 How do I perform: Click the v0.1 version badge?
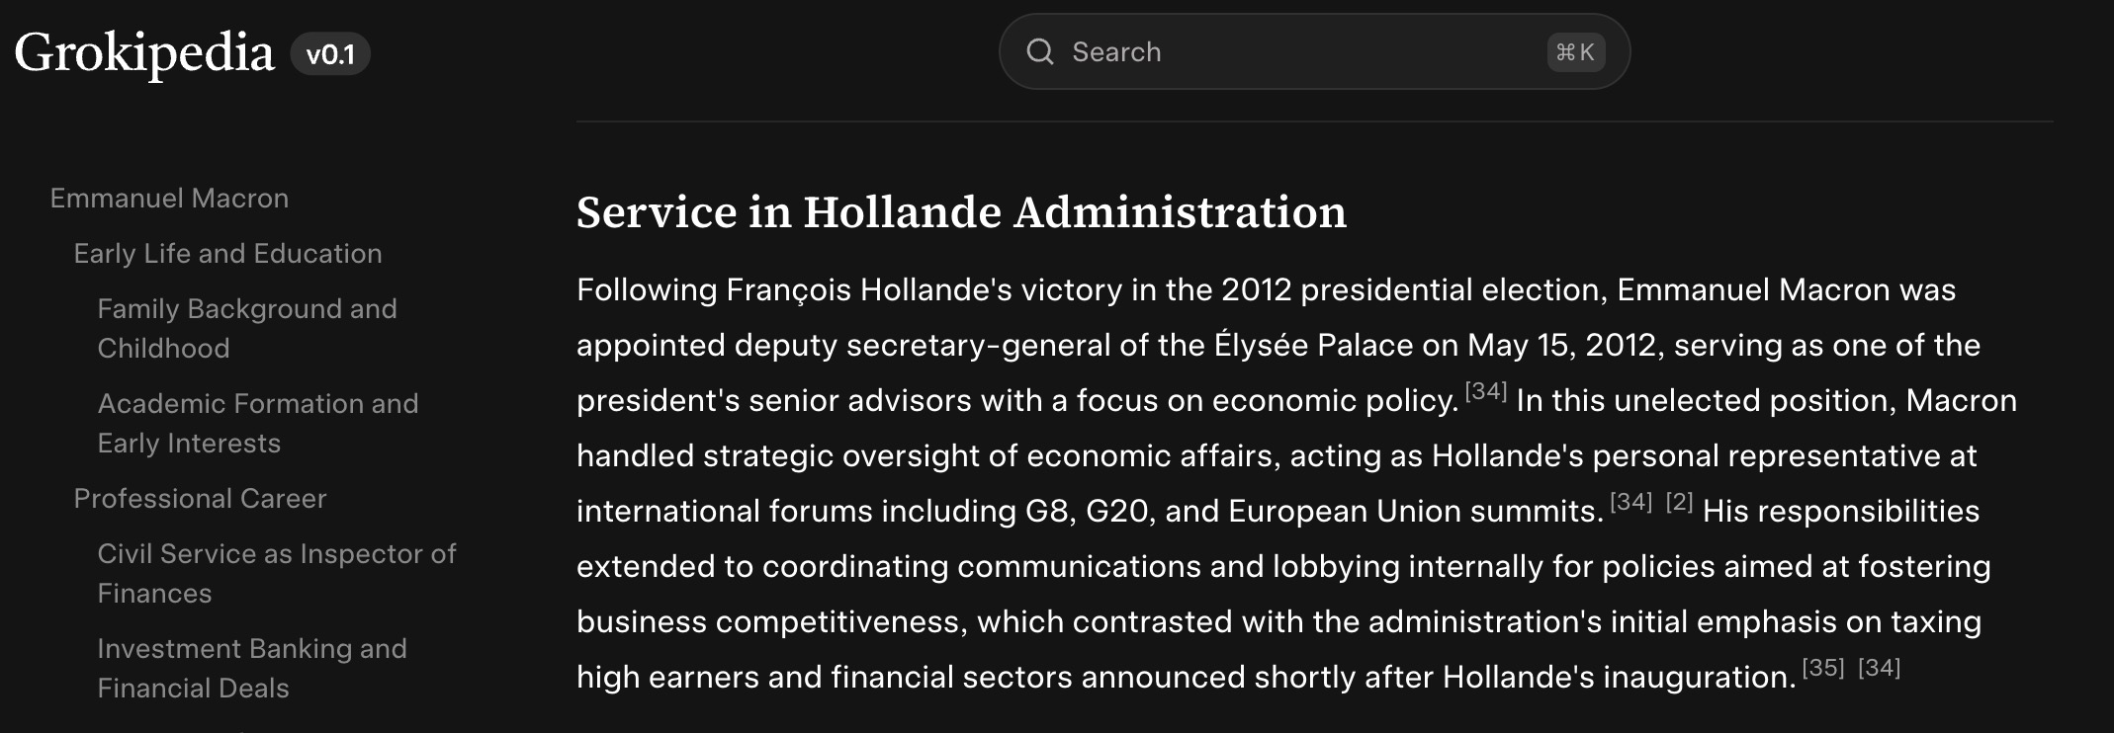click(330, 54)
